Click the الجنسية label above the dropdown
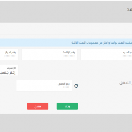 [x=11, y=68]
